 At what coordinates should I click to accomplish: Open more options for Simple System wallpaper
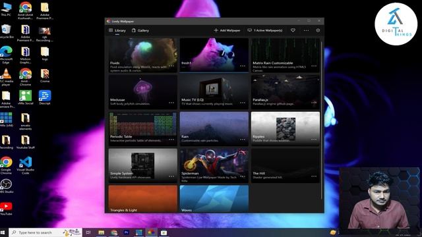[x=171, y=176]
